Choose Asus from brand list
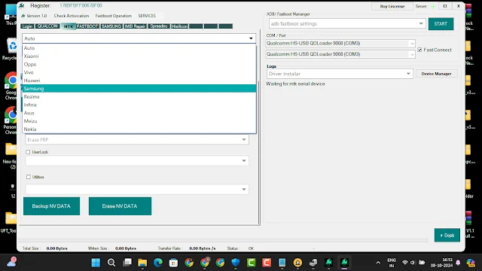The image size is (482, 271). click(139, 113)
